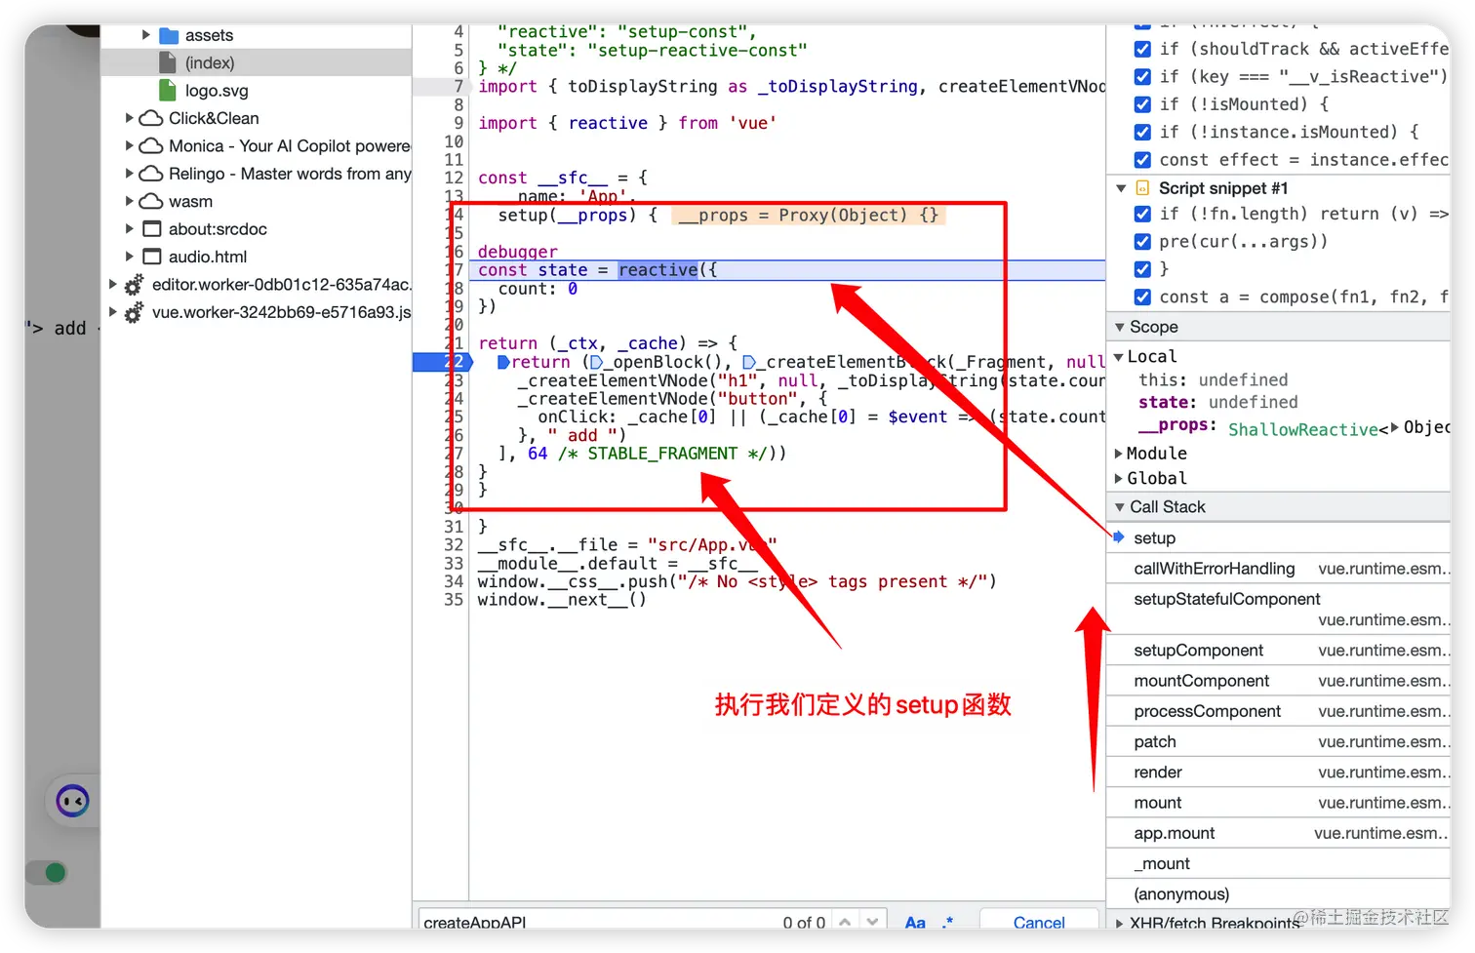1475x953 pixels.
Task: Click the editor.worker gear icon
Action: click(x=135, y=285)
